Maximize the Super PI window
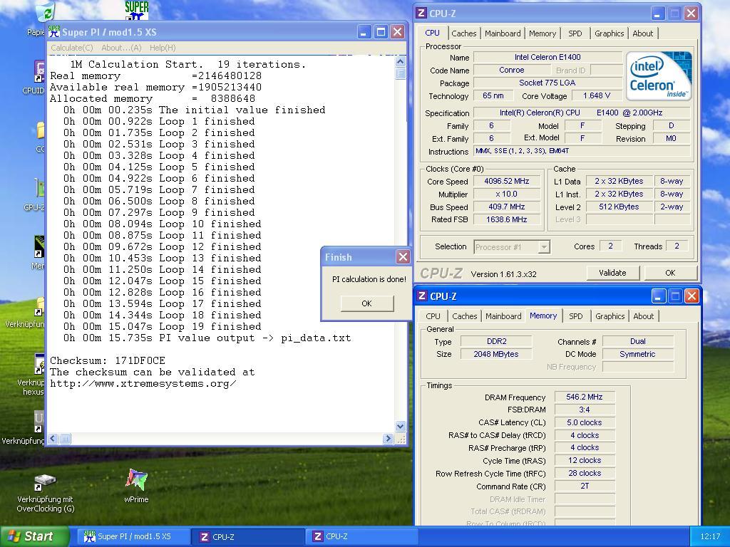Viewport: 730px width, 547px height. [381, 31]
